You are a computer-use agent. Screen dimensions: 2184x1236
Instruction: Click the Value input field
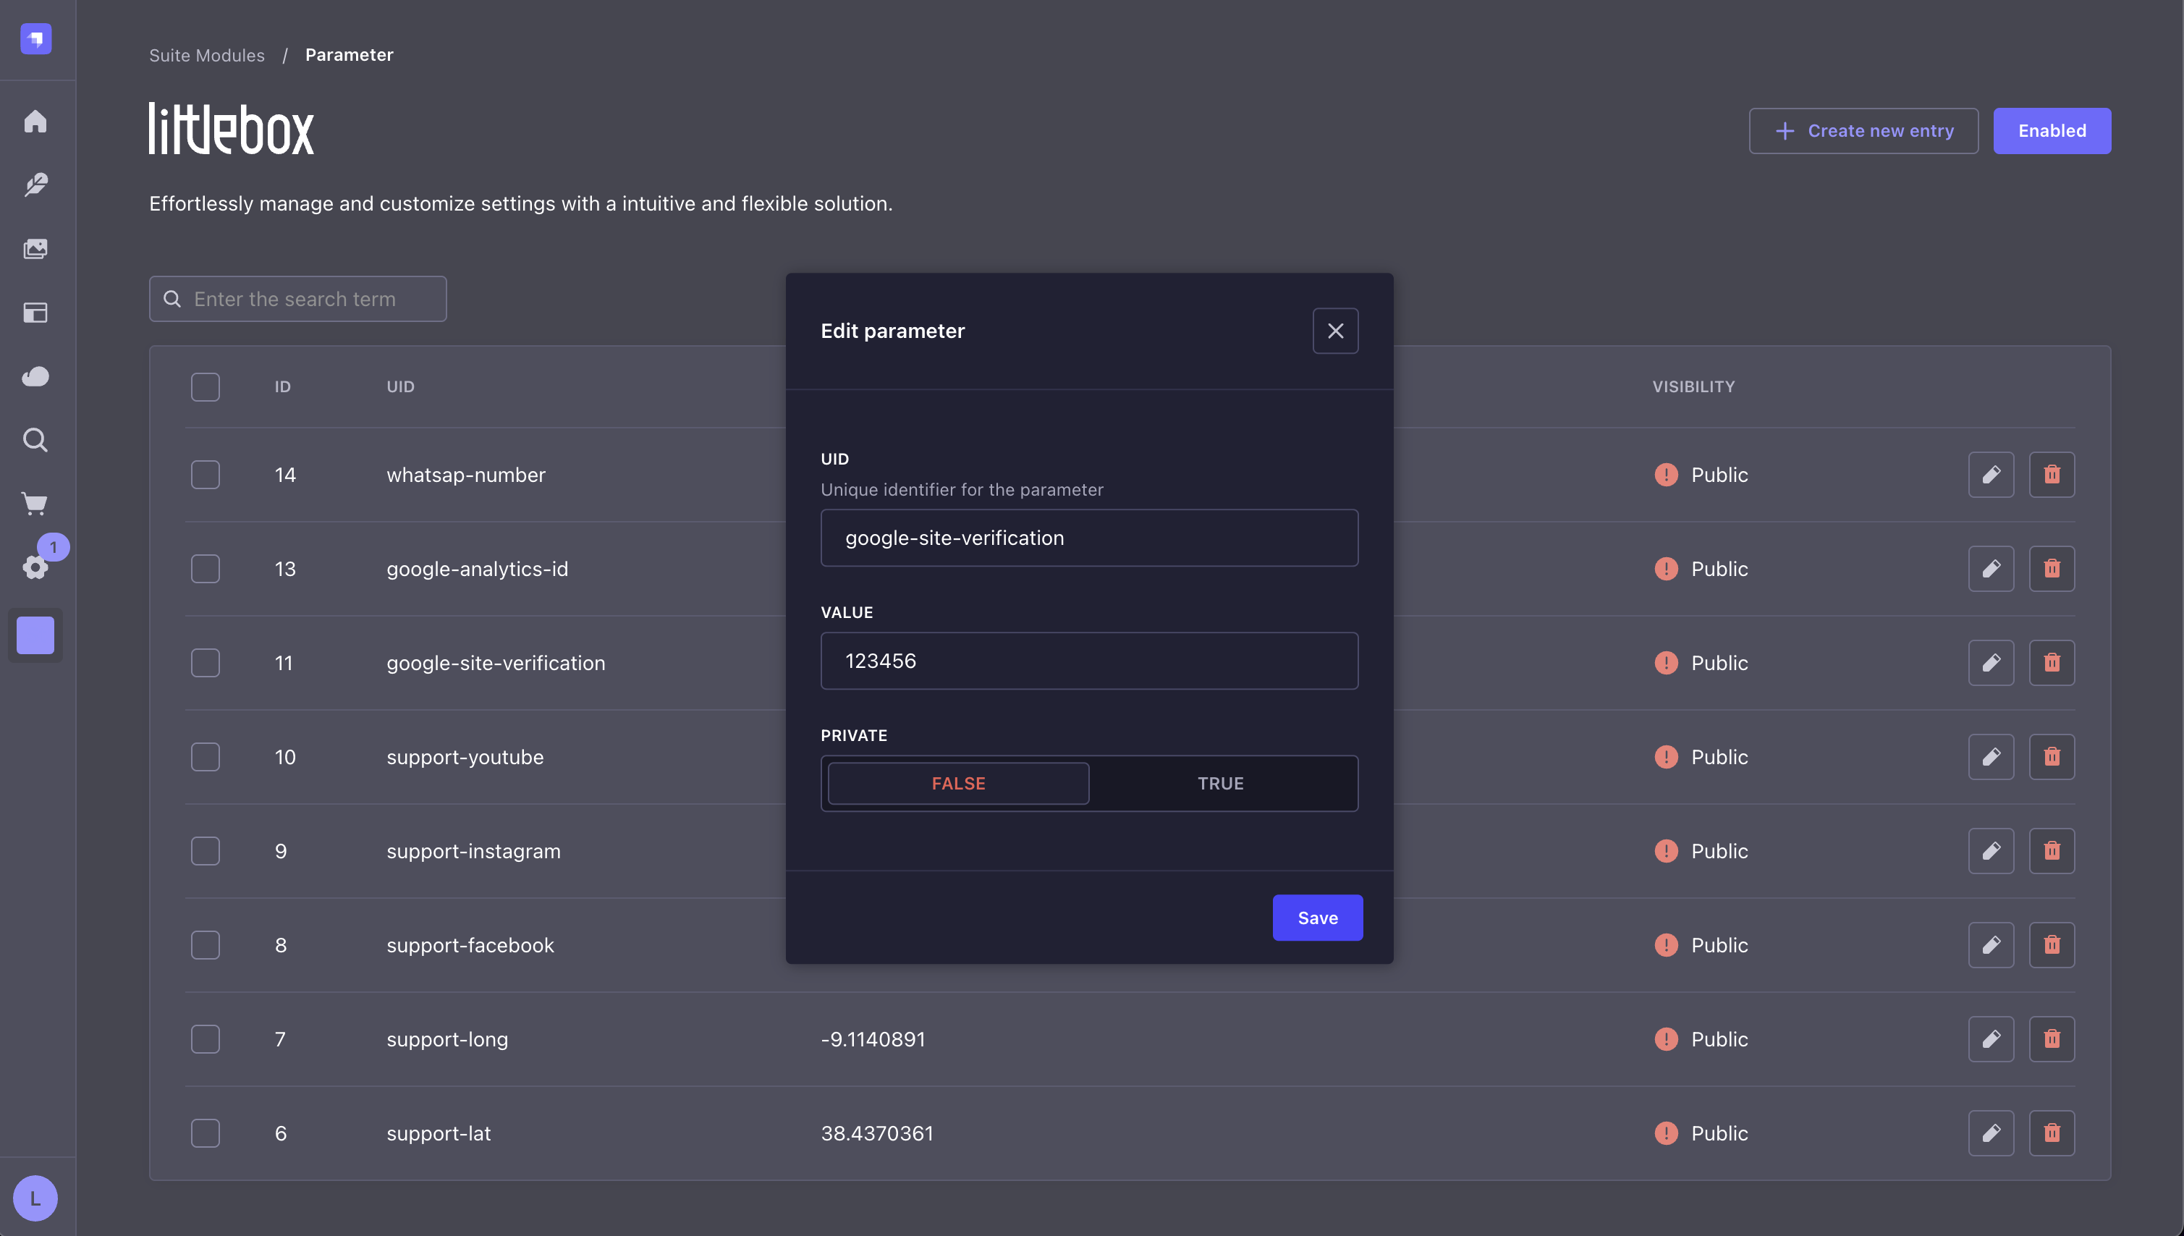(x=1089, y=661)
